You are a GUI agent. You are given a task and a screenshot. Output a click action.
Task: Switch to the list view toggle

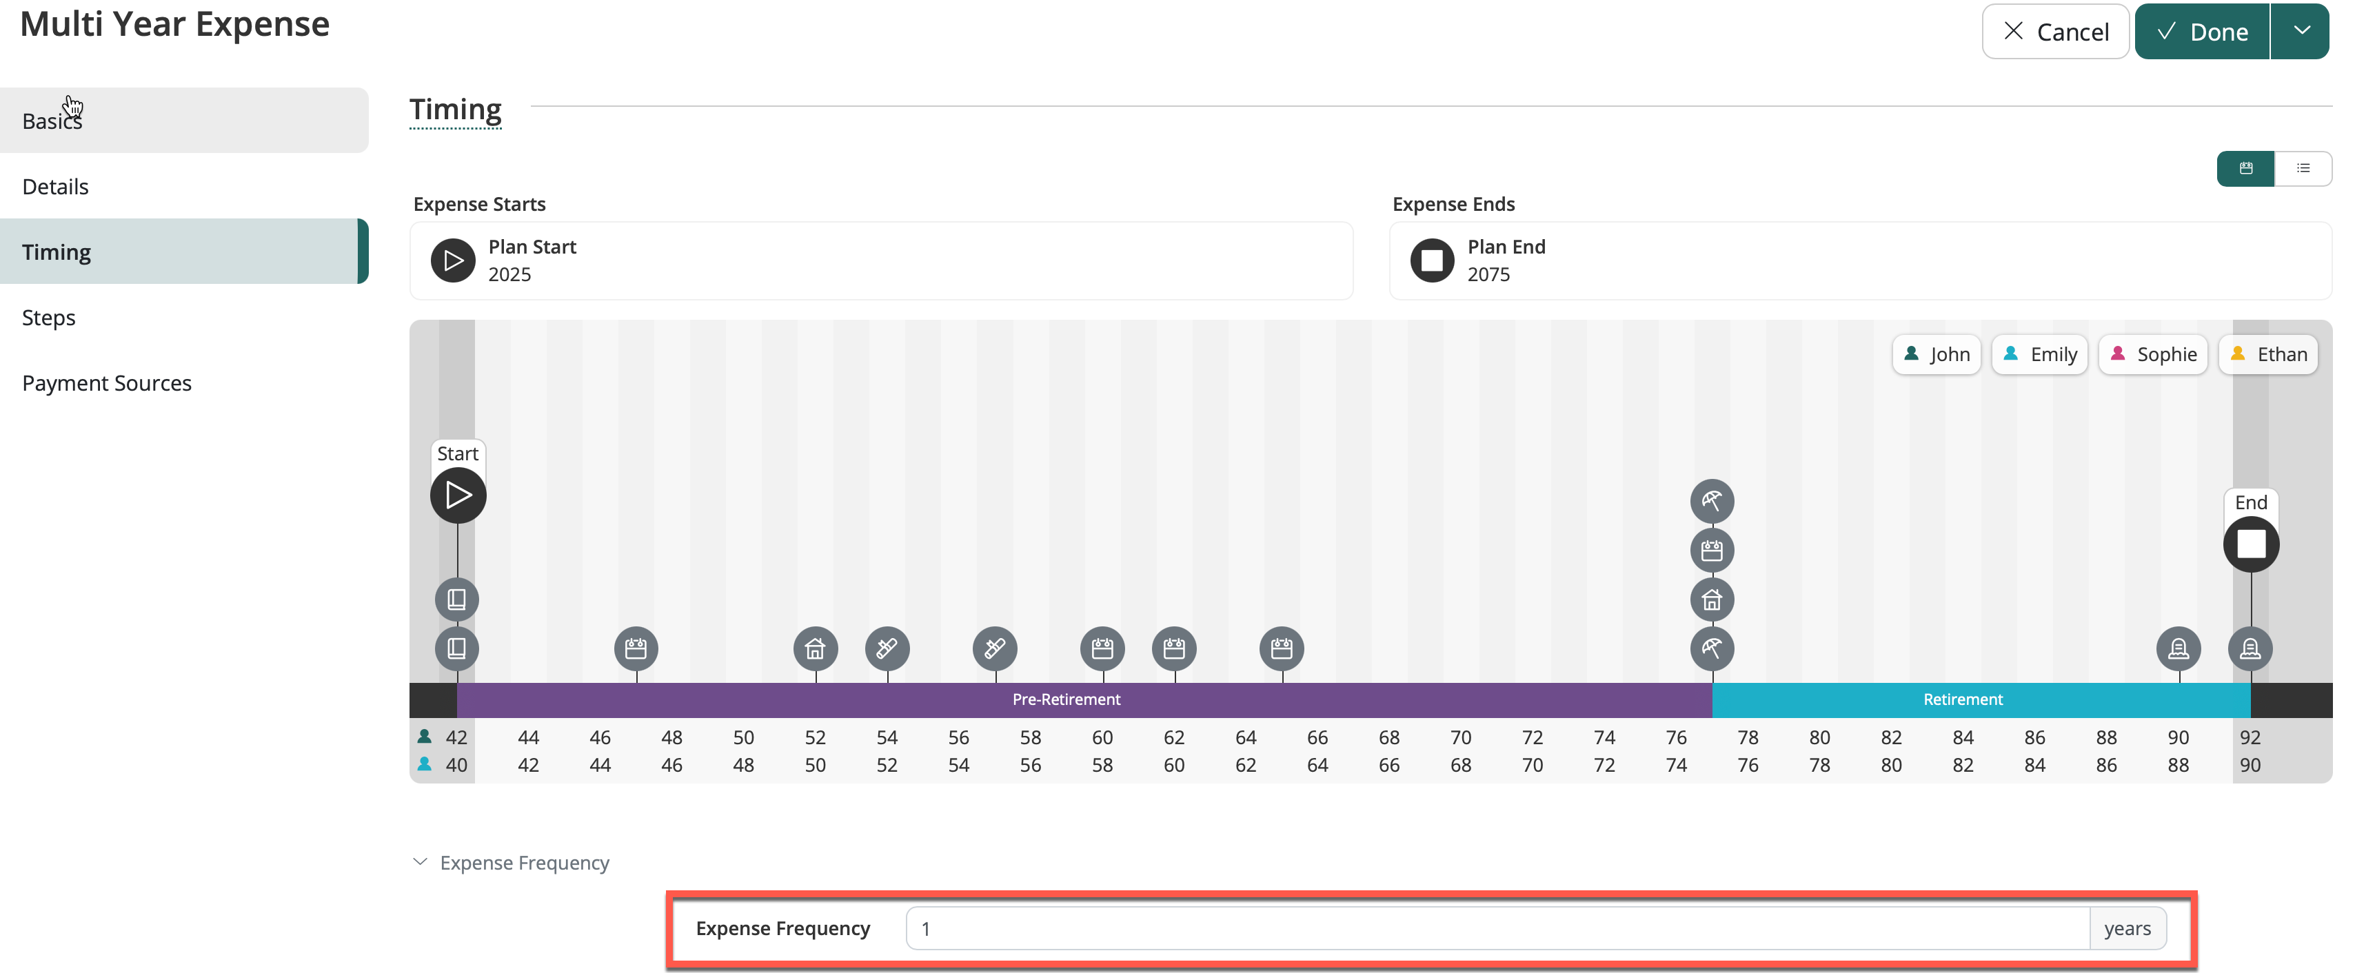pyautogui.click(x=2303, y=168)
